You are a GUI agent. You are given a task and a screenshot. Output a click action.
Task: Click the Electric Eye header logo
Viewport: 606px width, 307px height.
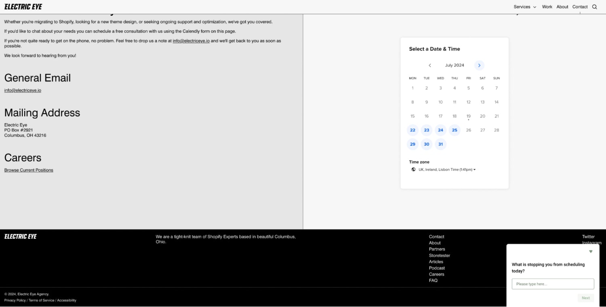(23, 7)
